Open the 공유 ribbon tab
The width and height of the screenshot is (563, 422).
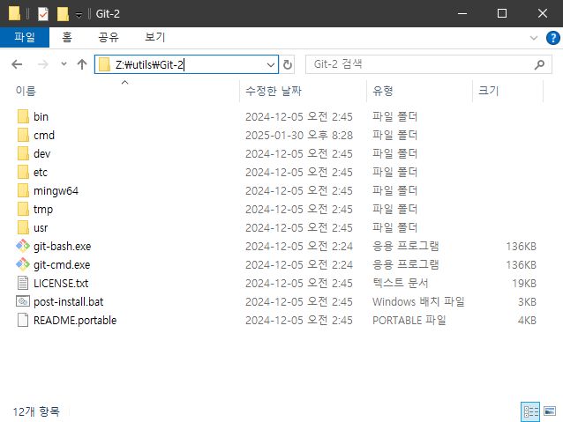tap(109, 37)
